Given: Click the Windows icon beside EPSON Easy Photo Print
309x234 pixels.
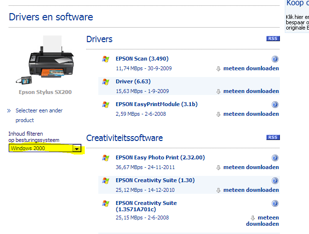Looking at the screenshot, I should [x=106, y=158].
